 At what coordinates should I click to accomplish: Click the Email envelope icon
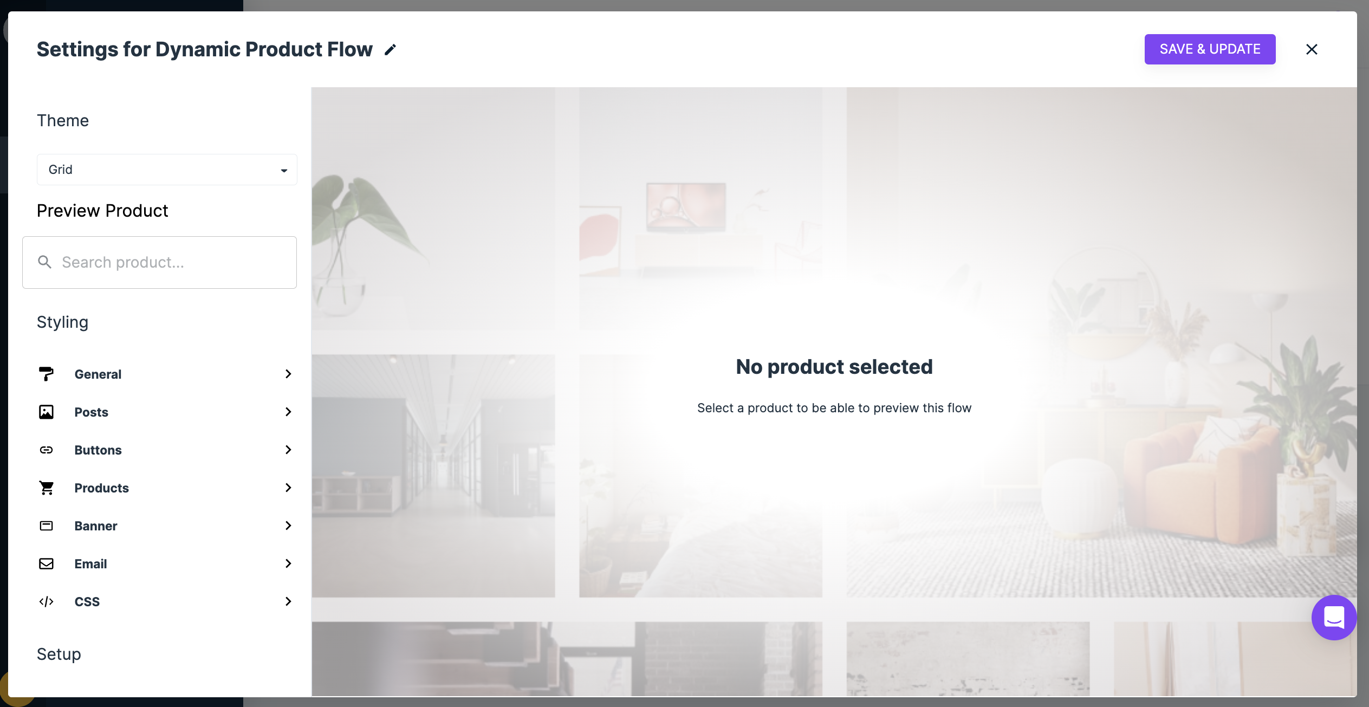(x=47, y=563)
